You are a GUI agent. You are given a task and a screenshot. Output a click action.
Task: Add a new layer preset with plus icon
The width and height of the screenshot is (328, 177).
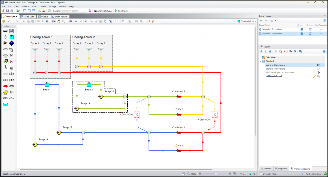[x=261, y=21]
